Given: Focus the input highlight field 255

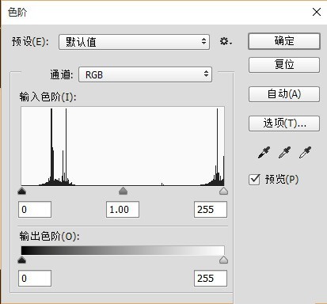Looking at the screenshot, I should pyautogui.click(x=211, y=210).
